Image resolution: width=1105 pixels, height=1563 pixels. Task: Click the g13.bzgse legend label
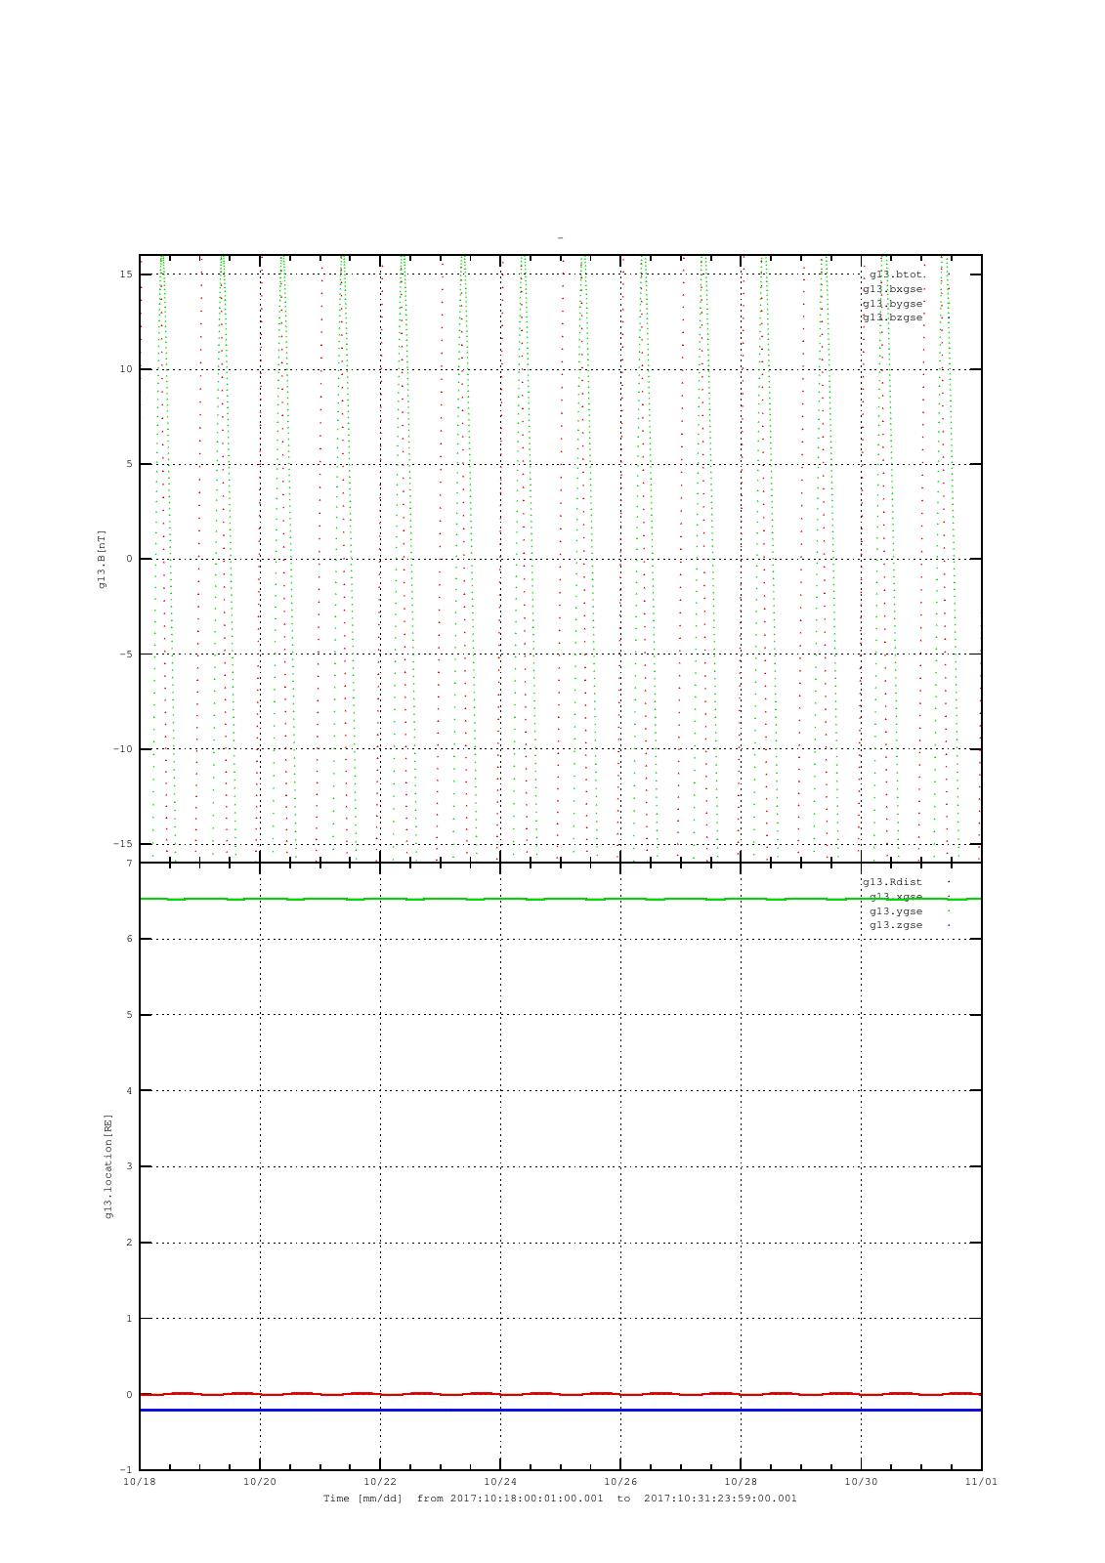(x=892, y=317)
